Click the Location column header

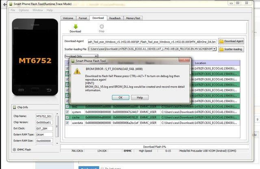200,63
